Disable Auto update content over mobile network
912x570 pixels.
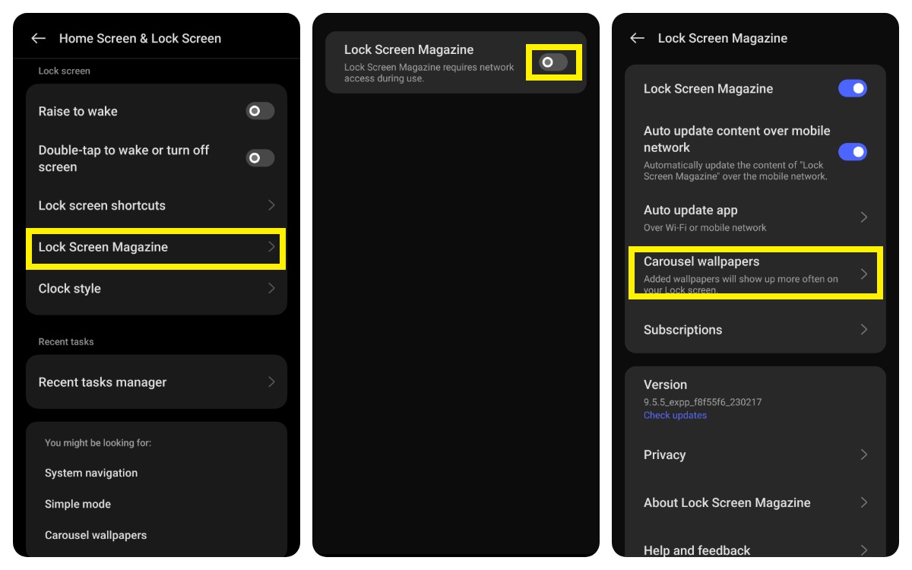852,152
